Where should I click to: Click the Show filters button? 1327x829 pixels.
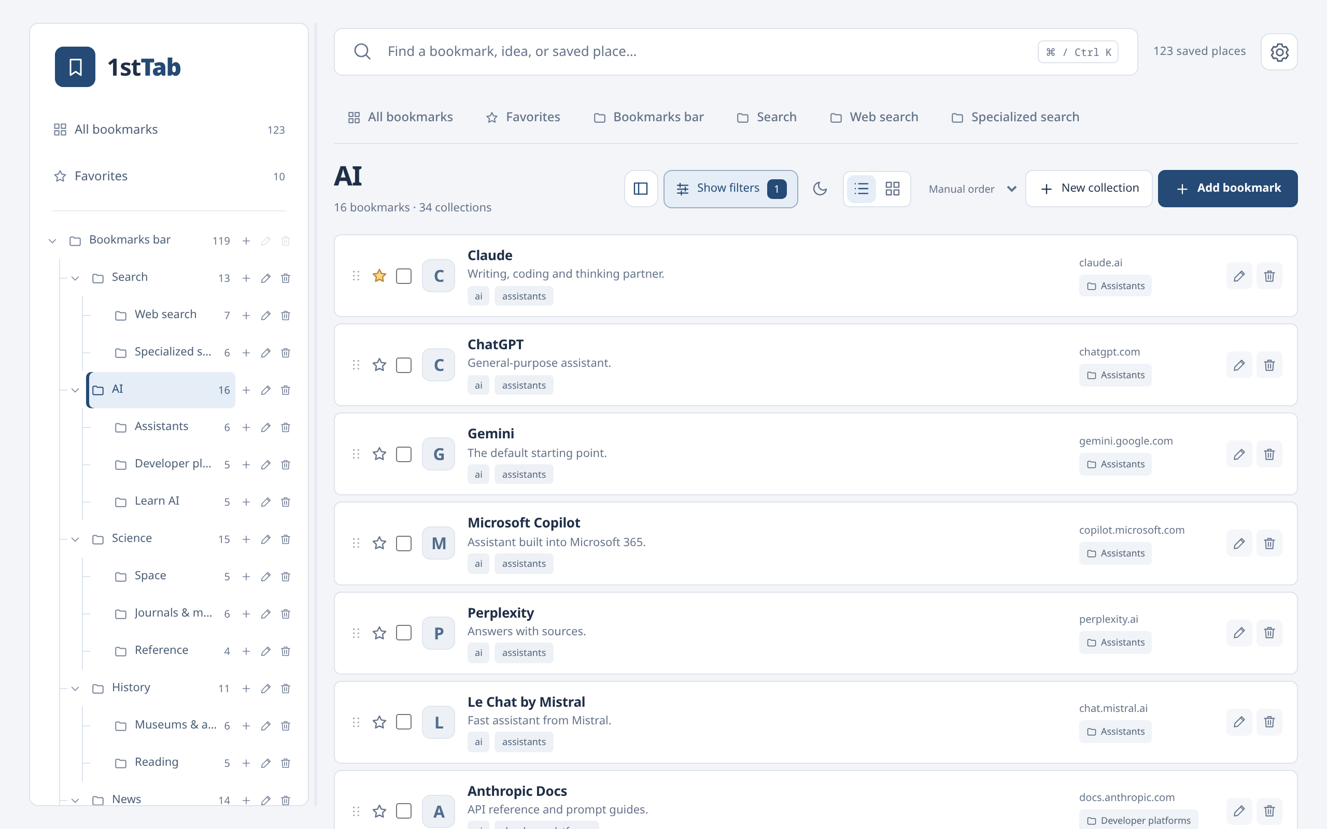point(730,189)
